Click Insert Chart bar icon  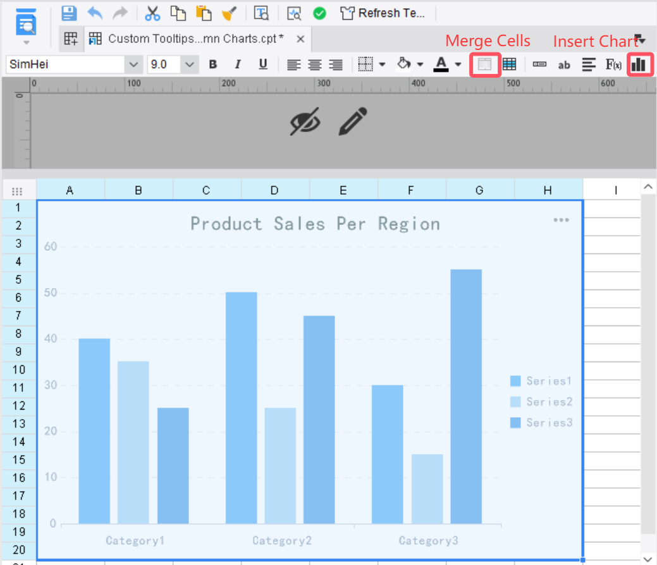(x=639, y=64)
